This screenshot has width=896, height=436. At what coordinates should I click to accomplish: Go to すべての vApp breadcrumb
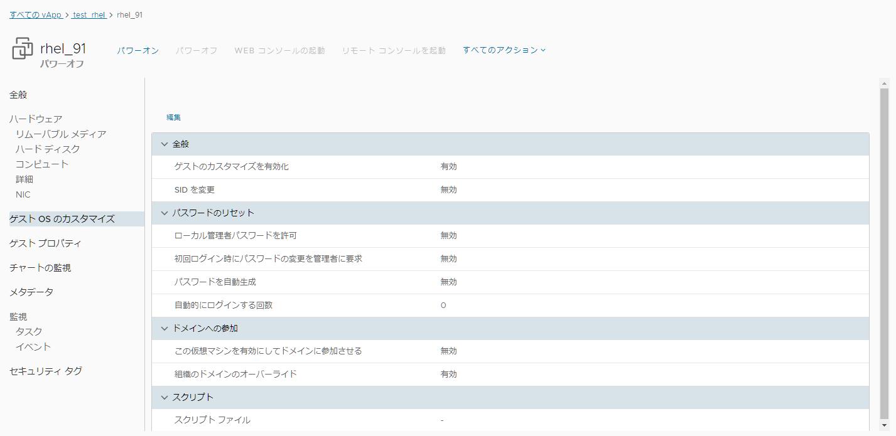pyautogui.click(x=36, y=14)
